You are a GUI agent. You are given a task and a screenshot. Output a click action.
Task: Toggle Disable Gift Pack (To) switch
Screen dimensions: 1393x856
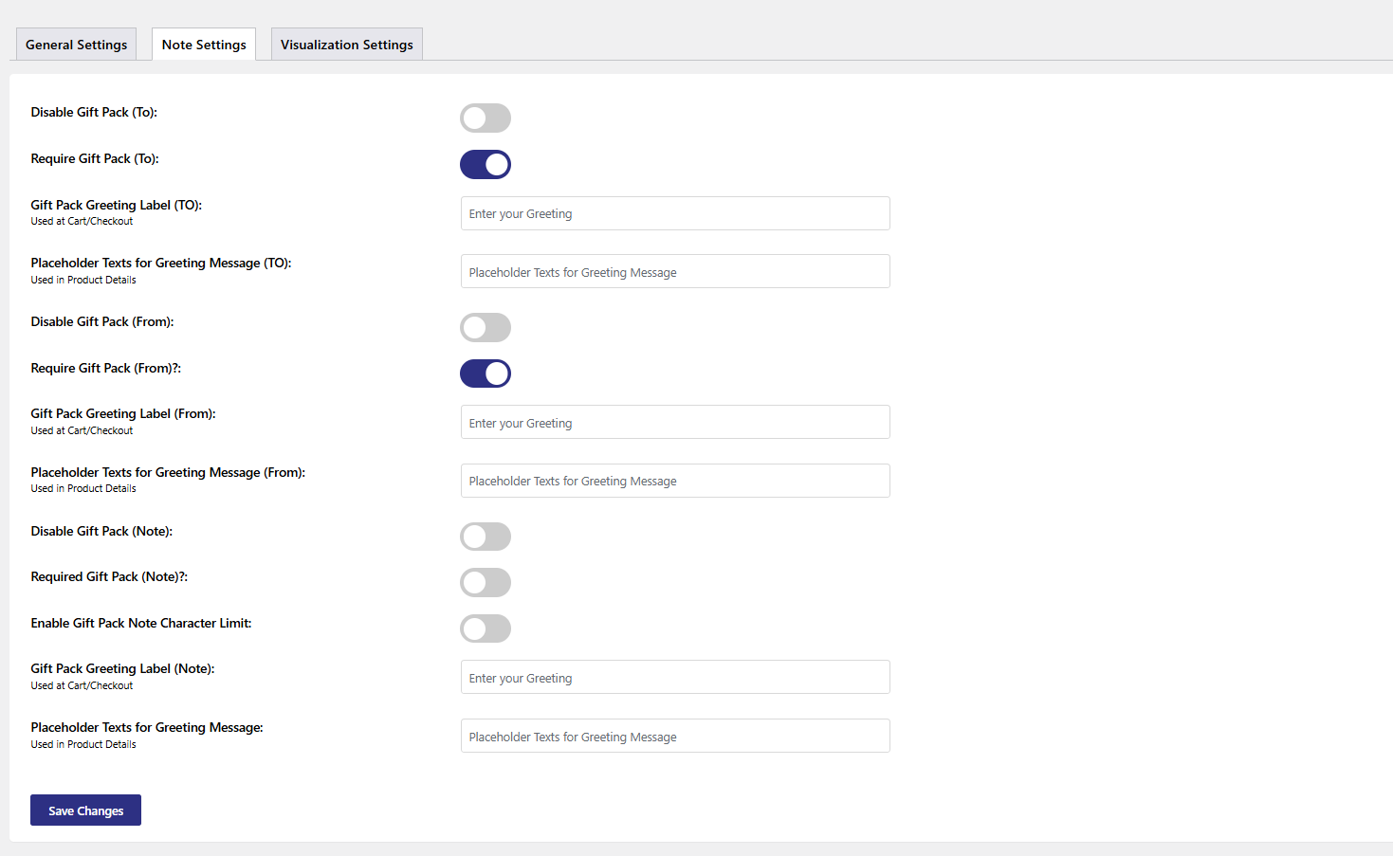tap(485, 118)
